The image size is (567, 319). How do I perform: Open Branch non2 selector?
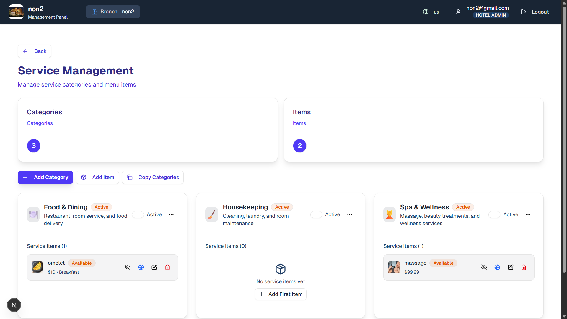(113, 12)
